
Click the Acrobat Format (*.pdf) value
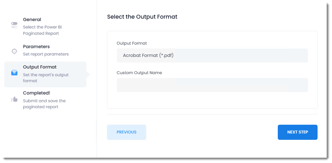click(148, 56)
